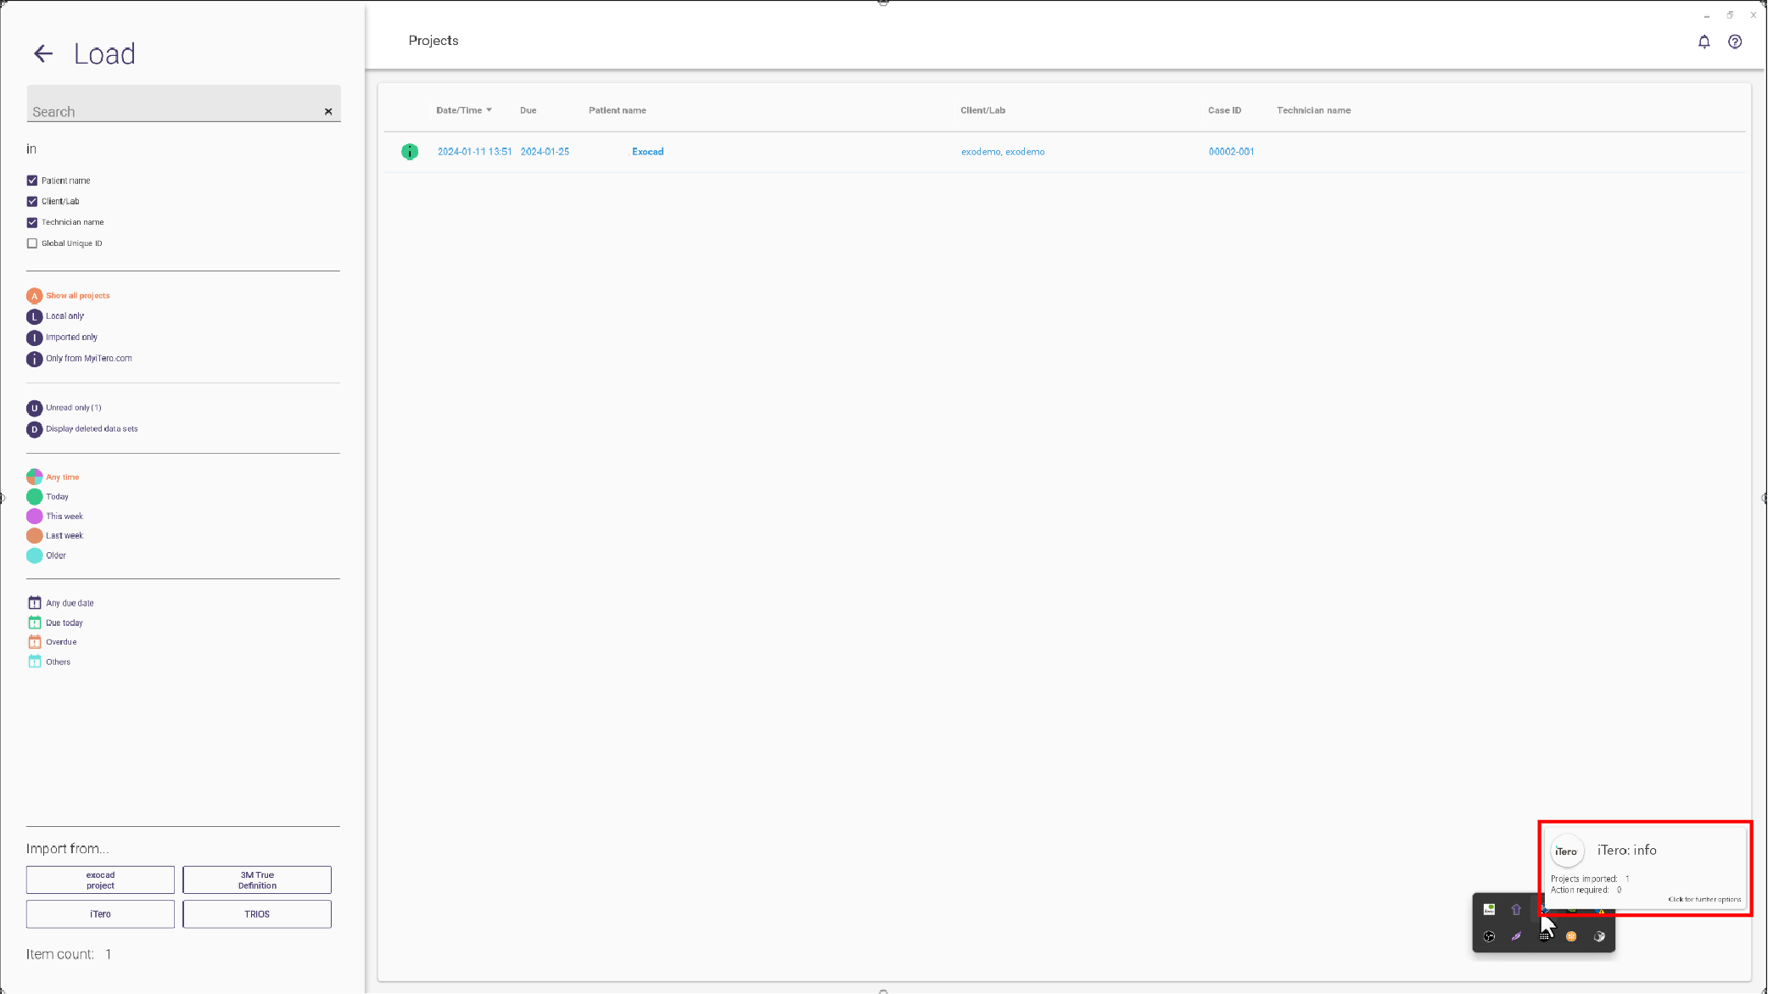Click the black circular tray icon in the bottom row

(x=1489, y=936)
